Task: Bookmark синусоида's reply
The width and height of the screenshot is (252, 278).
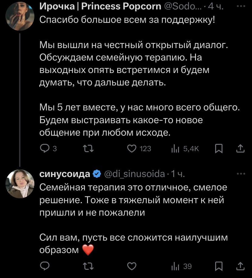Action: click(x=219, y=266)
